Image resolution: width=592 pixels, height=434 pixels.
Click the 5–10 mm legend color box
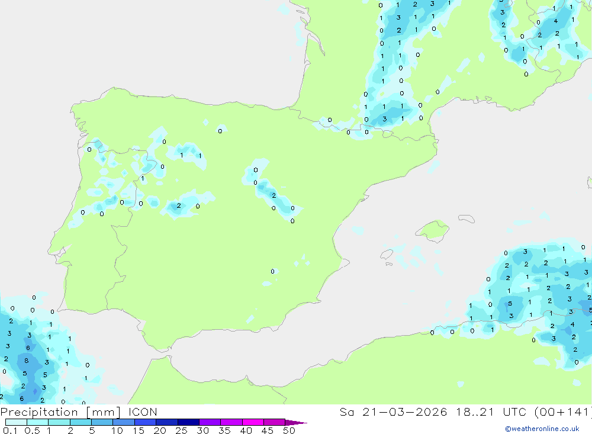click(102, 422)
